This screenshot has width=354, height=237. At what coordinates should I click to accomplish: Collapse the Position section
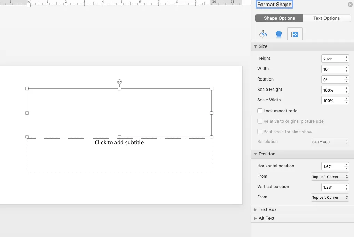[x=255, y=154]
